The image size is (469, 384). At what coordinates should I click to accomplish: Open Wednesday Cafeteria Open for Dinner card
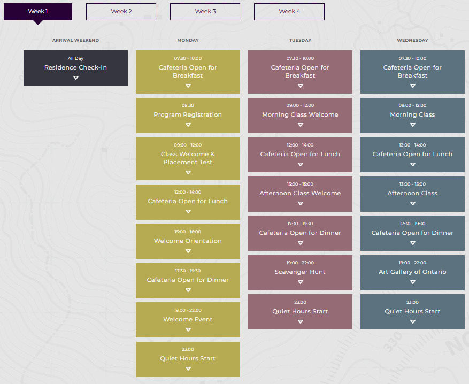(x=412, y=233)
